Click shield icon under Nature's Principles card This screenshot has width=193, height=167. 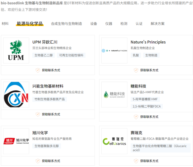point(136,70)
